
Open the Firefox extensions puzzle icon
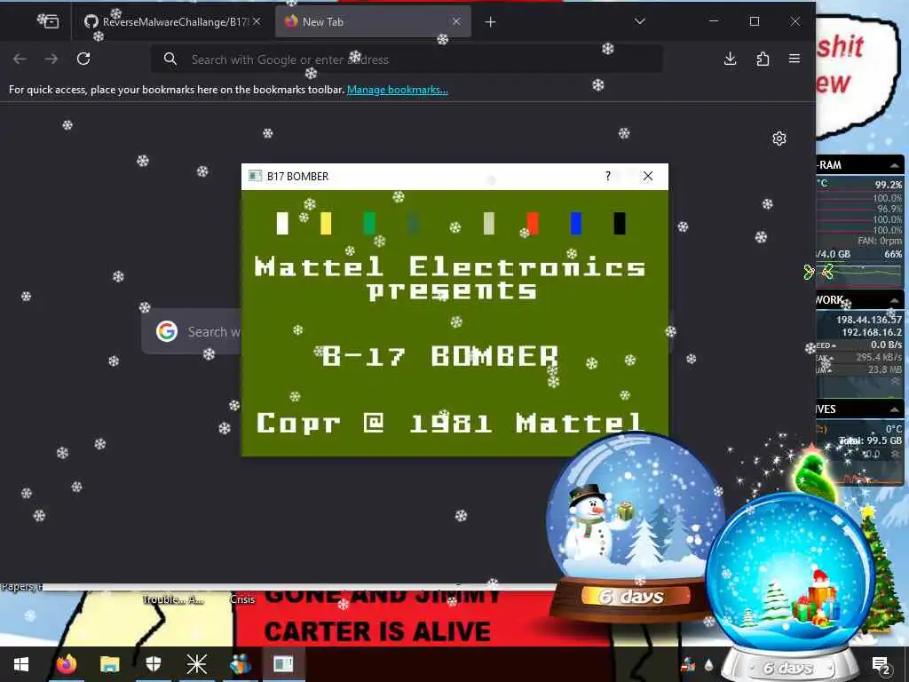(763, 59)
